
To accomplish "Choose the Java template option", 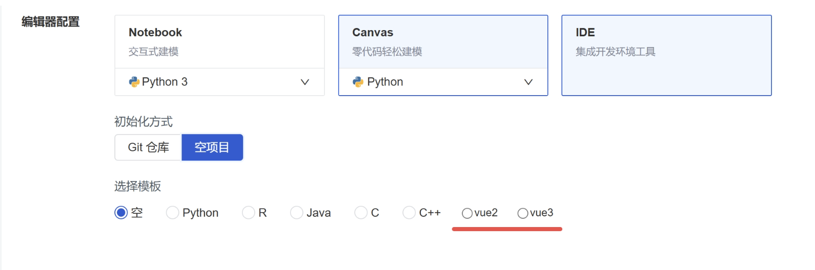I will (297, 213).
